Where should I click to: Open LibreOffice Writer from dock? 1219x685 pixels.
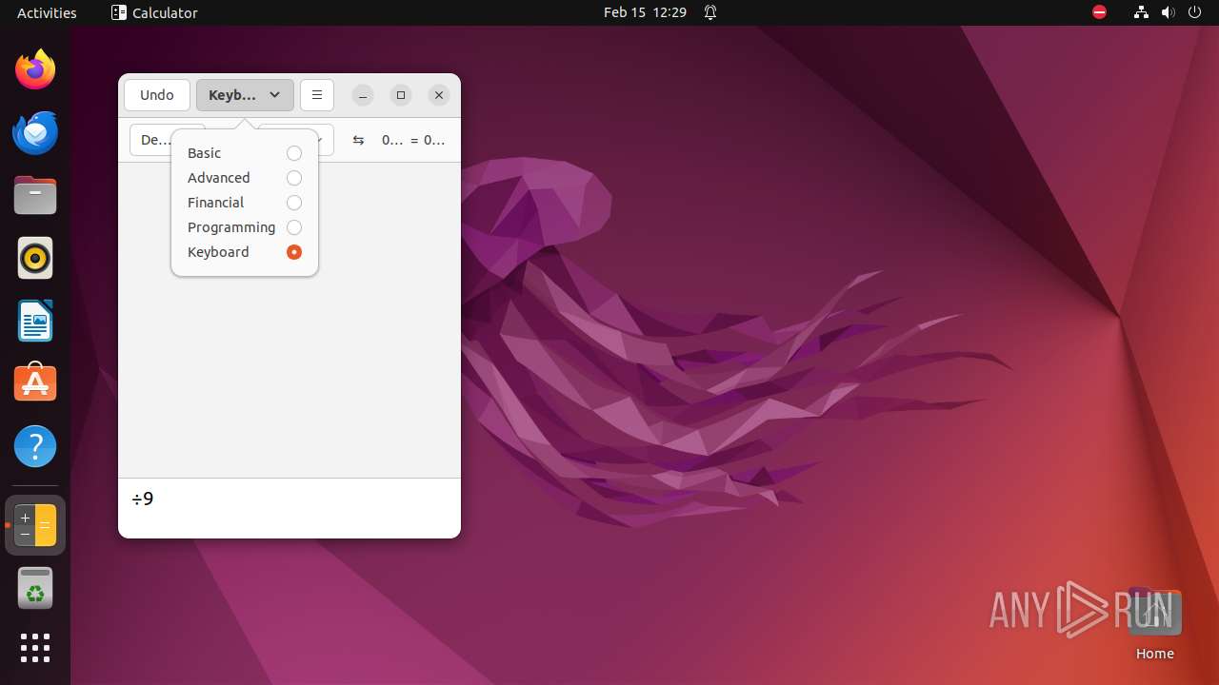click(35, 321)
